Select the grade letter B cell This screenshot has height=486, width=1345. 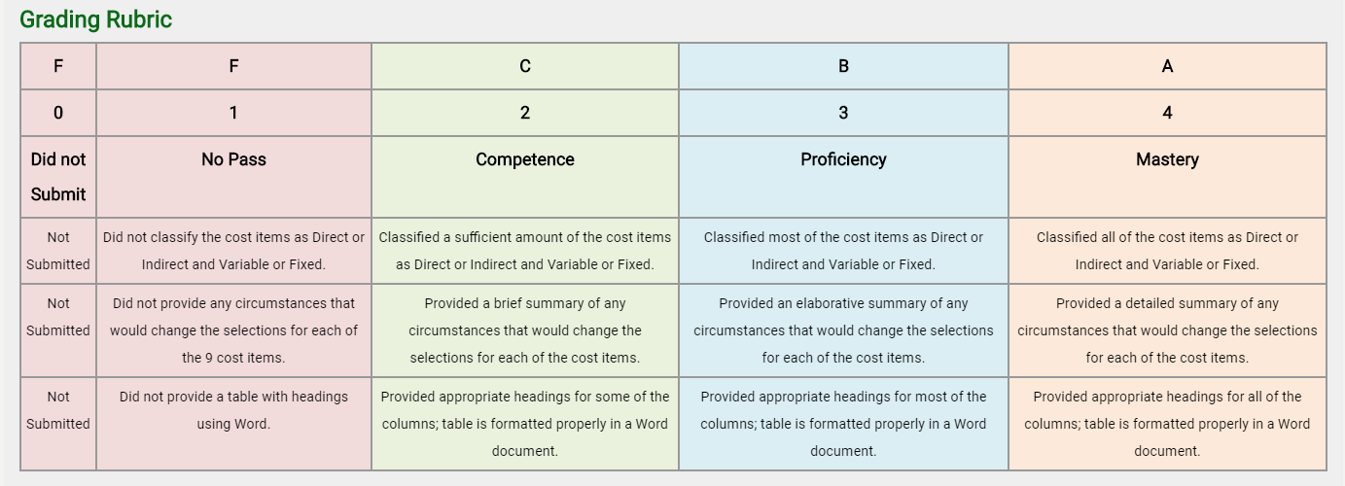click(x=843, y=66)
